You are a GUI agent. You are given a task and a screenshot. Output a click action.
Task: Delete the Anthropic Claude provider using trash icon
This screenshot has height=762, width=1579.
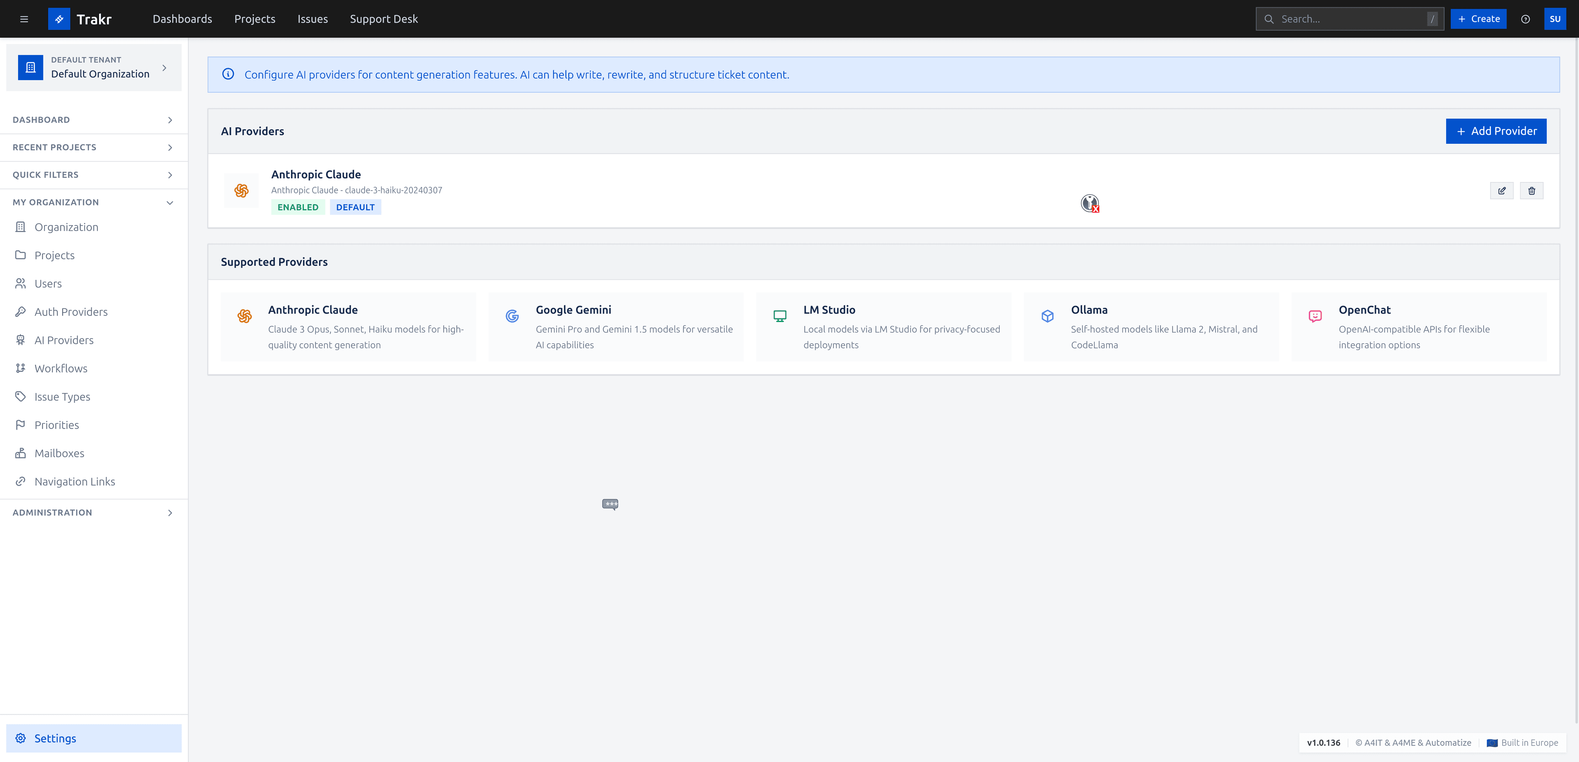[x=1531, y=191]
